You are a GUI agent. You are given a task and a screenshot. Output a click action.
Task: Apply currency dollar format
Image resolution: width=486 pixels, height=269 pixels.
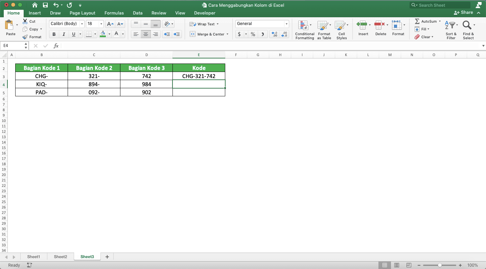pos(239,34)
